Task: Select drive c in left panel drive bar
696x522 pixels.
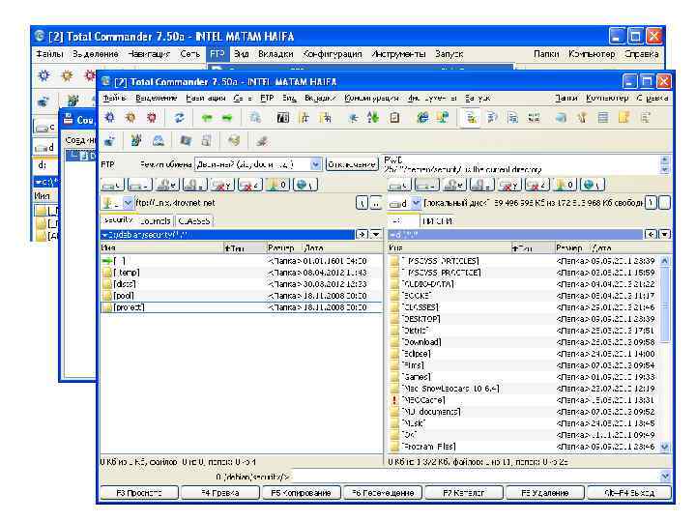Action: point(113,185)
